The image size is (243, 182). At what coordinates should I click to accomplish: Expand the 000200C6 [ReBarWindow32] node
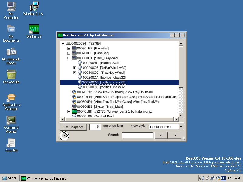coord(74,68)
